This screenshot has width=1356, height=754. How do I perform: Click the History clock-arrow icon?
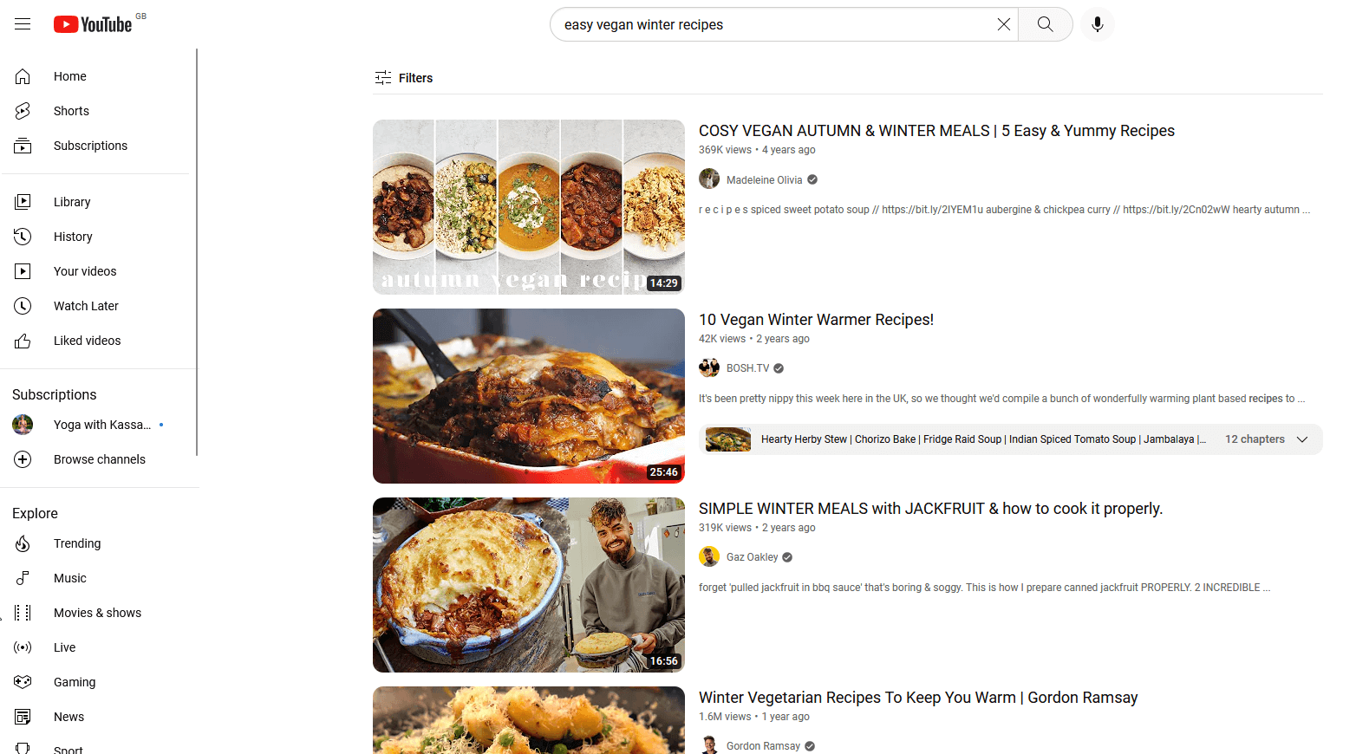(23, 237)
